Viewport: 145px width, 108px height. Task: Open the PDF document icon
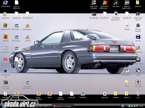[x=127, y=71]
